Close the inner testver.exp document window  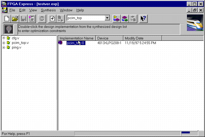click(201, 10)
